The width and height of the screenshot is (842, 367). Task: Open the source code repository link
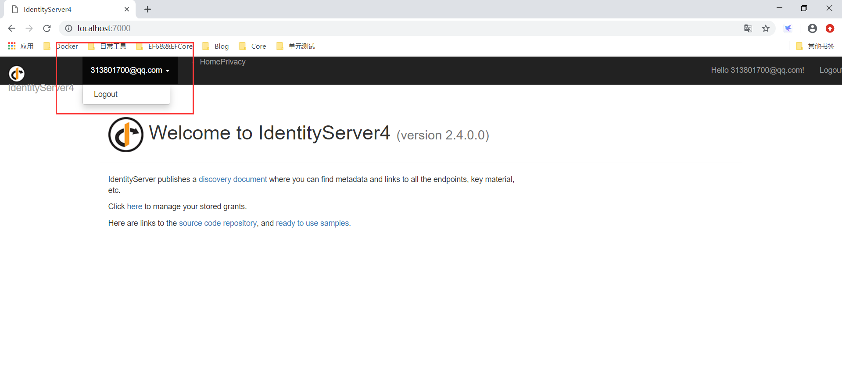(218, 223)
